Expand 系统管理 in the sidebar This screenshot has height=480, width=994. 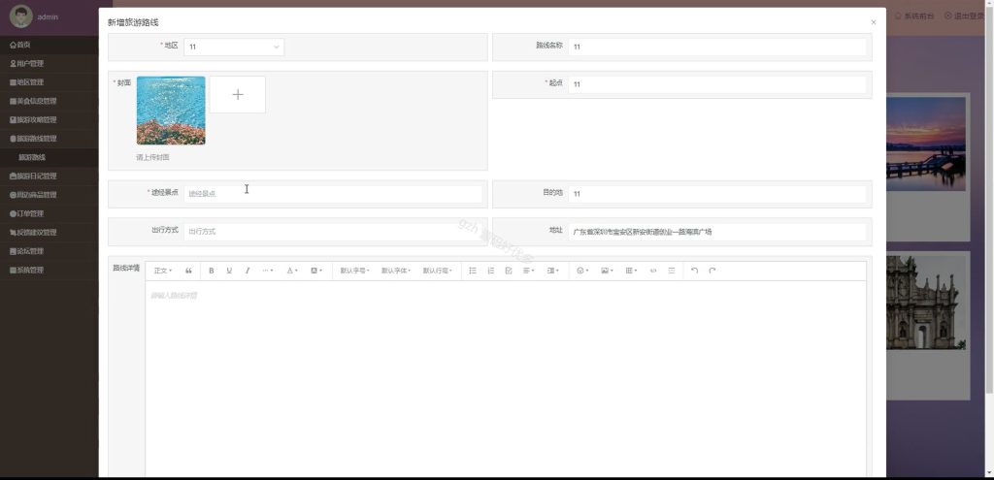click(49, 270)
